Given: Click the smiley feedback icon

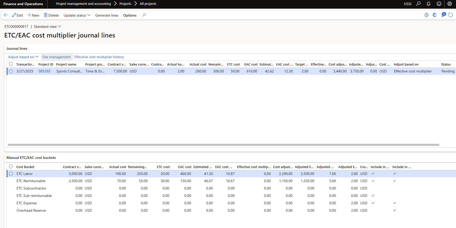Looking at the screenshot, I should point(439,4).
